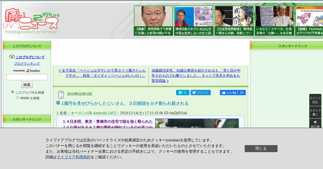Click the blue arrow icon before article title
The image size is (323, 169).
click(58, 103)
